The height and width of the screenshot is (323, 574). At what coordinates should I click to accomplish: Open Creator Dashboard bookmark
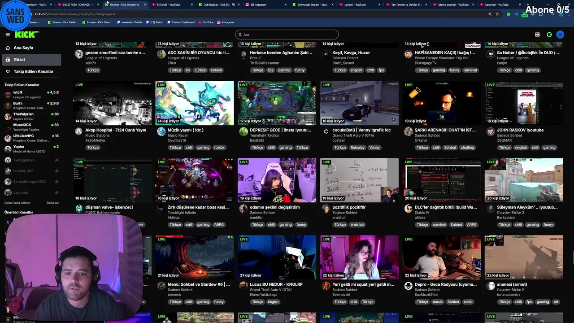pos(181,22)
